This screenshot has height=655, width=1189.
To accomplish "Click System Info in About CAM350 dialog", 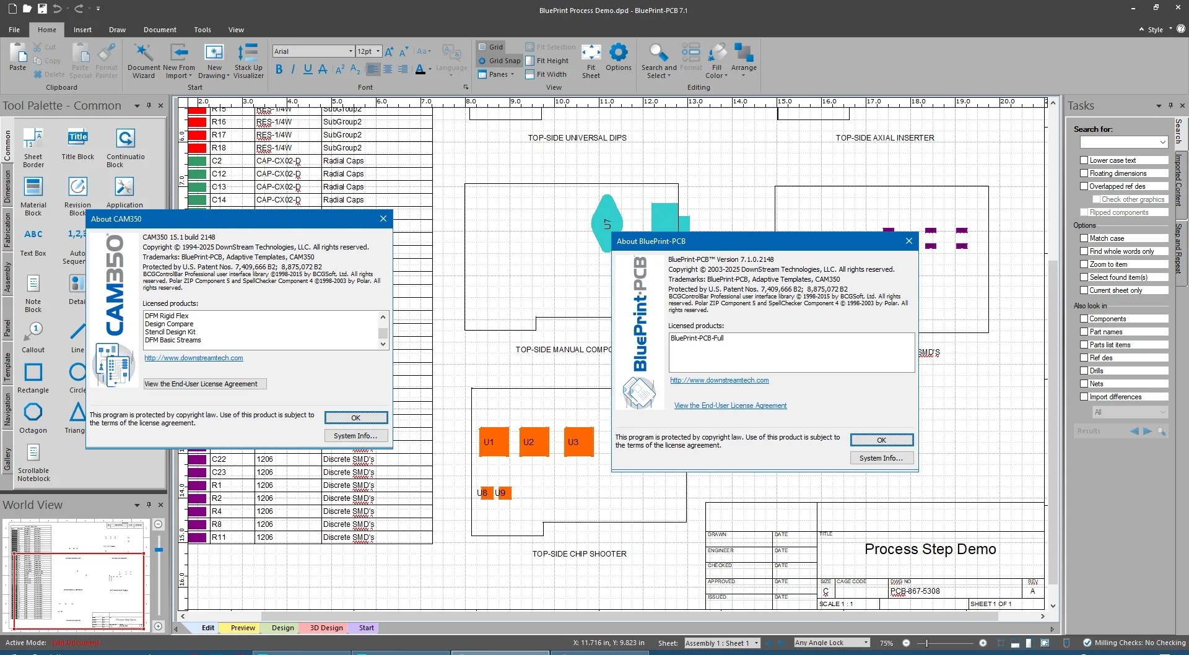I will point(355,436).
